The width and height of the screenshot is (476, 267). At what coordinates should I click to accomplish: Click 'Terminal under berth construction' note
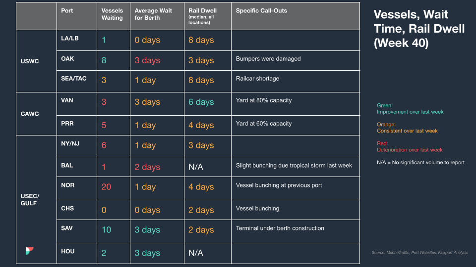280,228
